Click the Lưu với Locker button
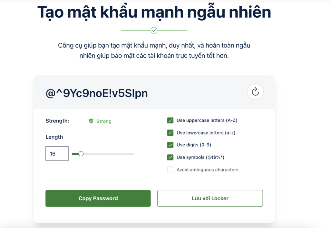The image size is (330, 228). (210, 198)
